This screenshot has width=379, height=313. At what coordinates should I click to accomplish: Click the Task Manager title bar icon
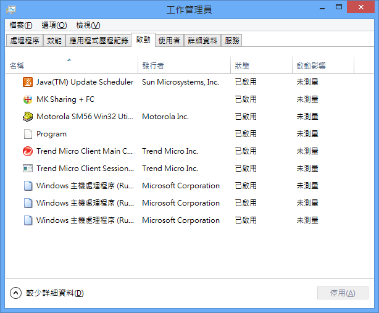click(x=11, y=10)
